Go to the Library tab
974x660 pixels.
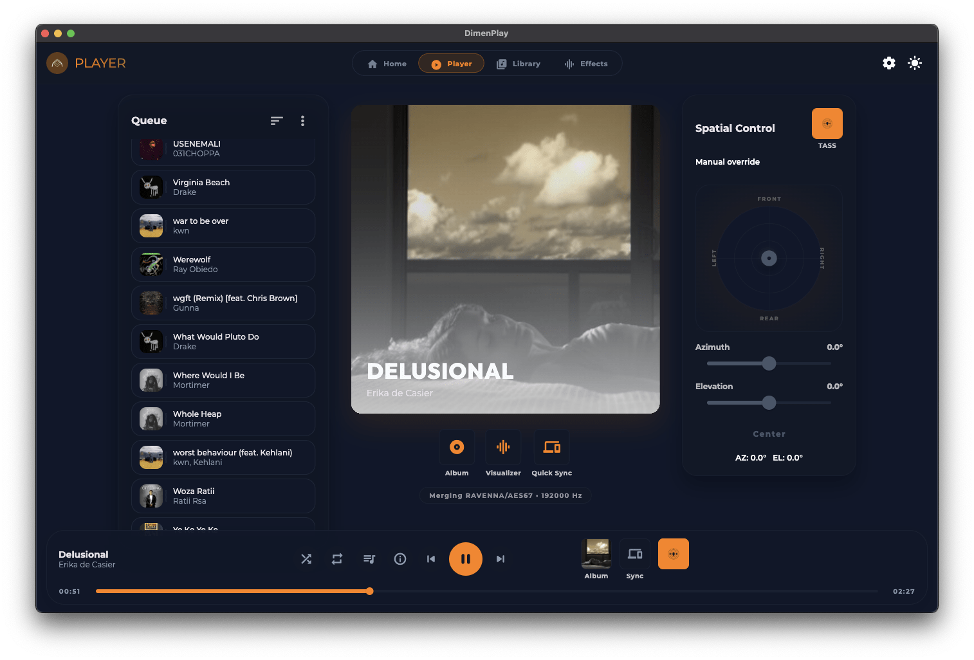point(519,64)
